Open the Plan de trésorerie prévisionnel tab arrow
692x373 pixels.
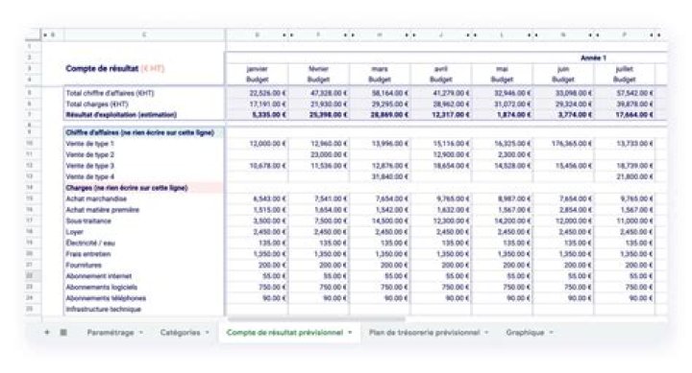tap(486, 333)
